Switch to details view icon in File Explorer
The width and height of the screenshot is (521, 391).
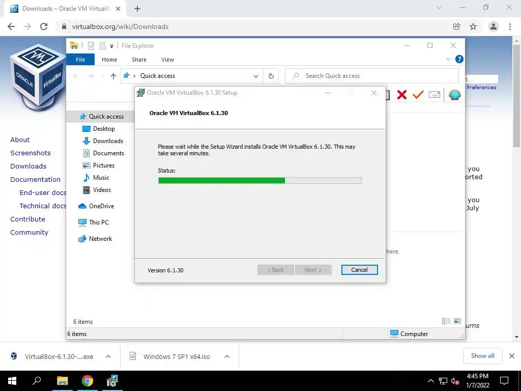tap(446, 321)
